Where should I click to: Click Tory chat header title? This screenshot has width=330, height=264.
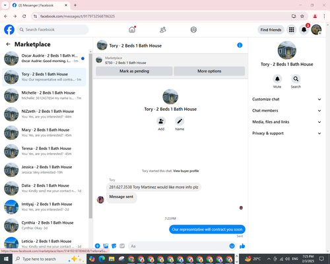tap(135, 46)
